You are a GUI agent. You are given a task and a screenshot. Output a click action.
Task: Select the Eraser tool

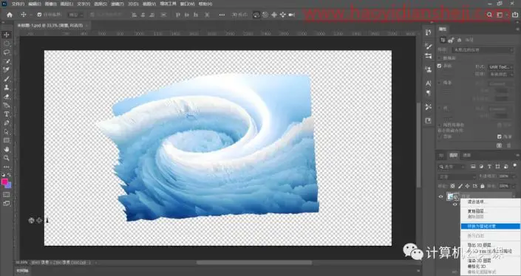7,97
